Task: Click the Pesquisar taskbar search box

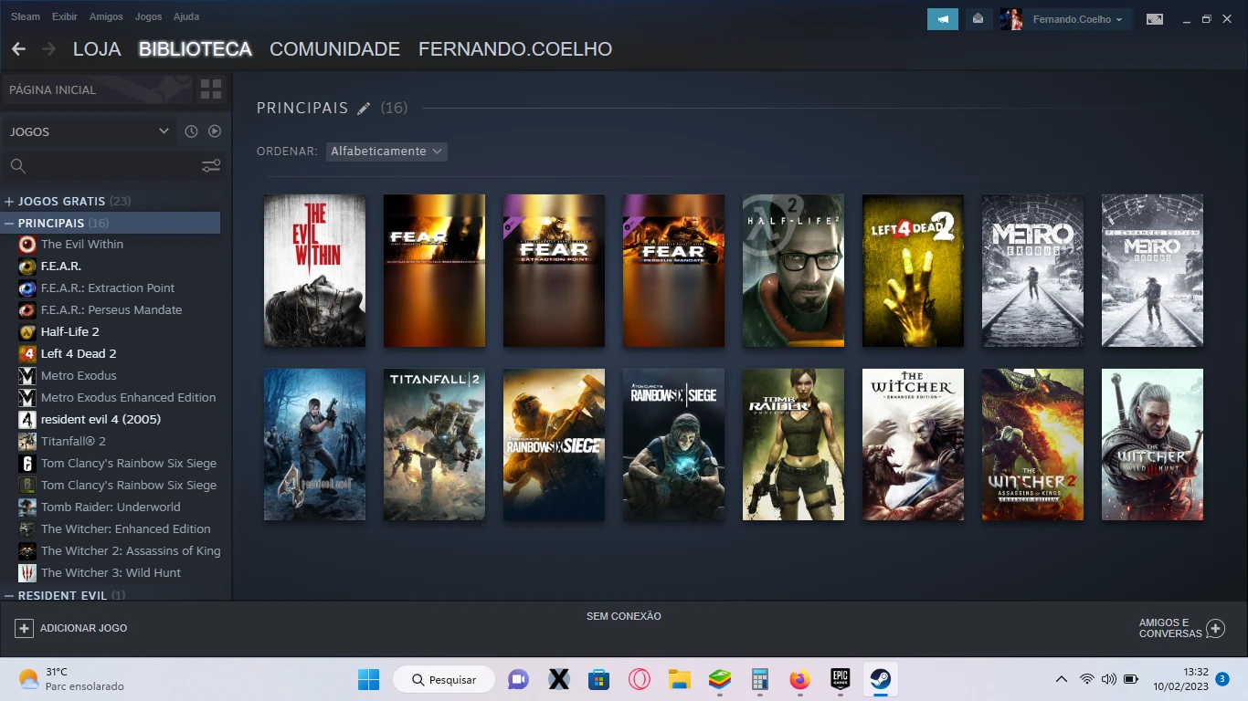Action: pos(444,679)
